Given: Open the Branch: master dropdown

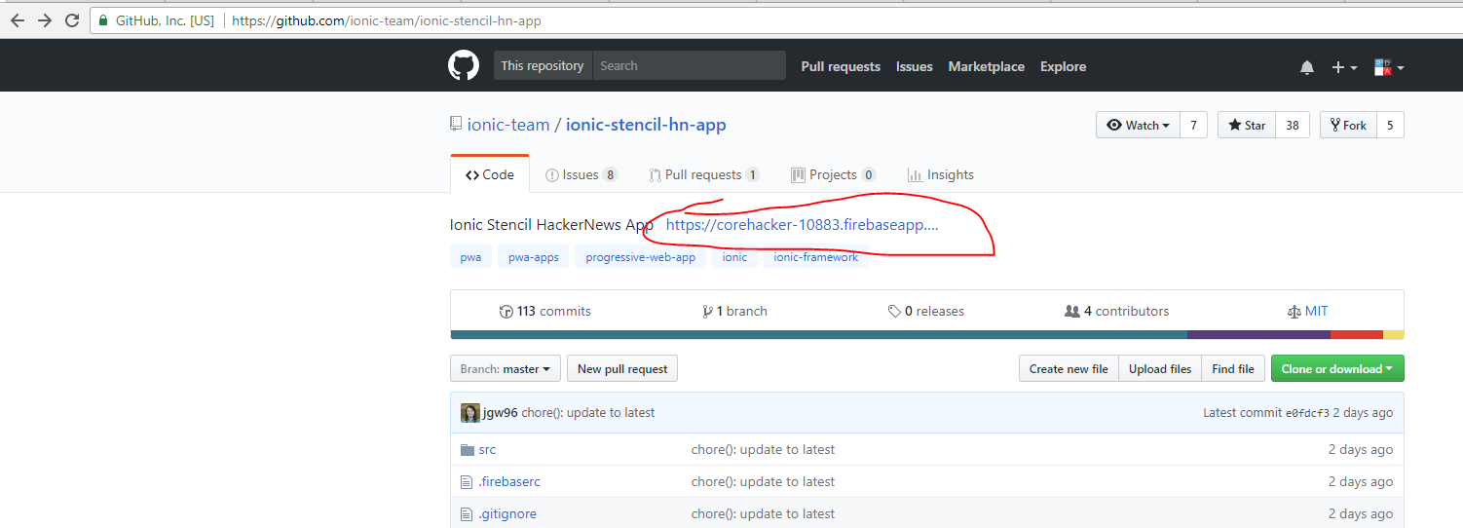Looking at the screenshot, I should tap(506, 368).
